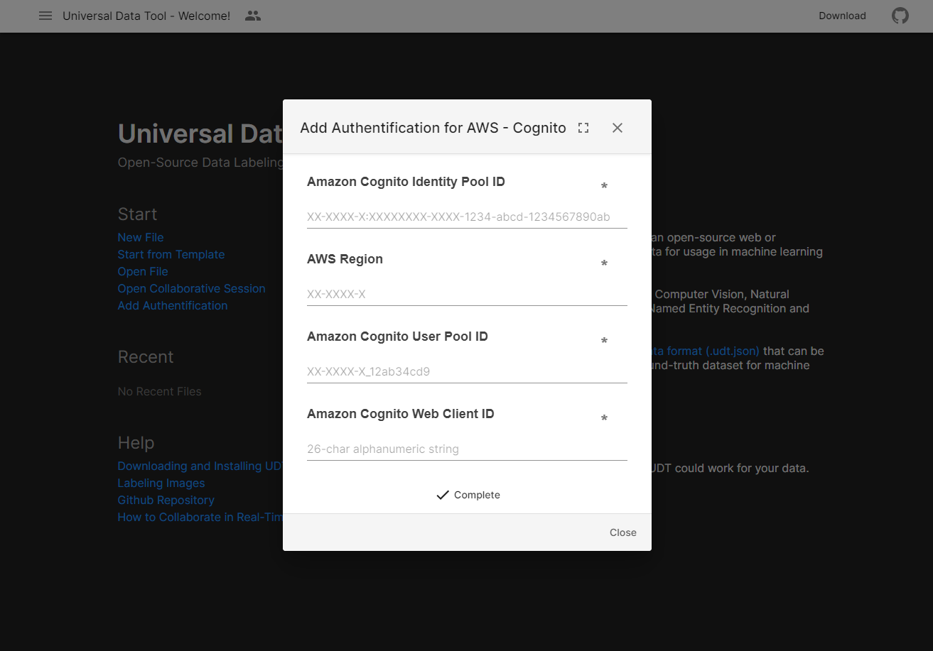
Task: Open GitHub via the top-right GitHub icon
Action: point(900,16)
